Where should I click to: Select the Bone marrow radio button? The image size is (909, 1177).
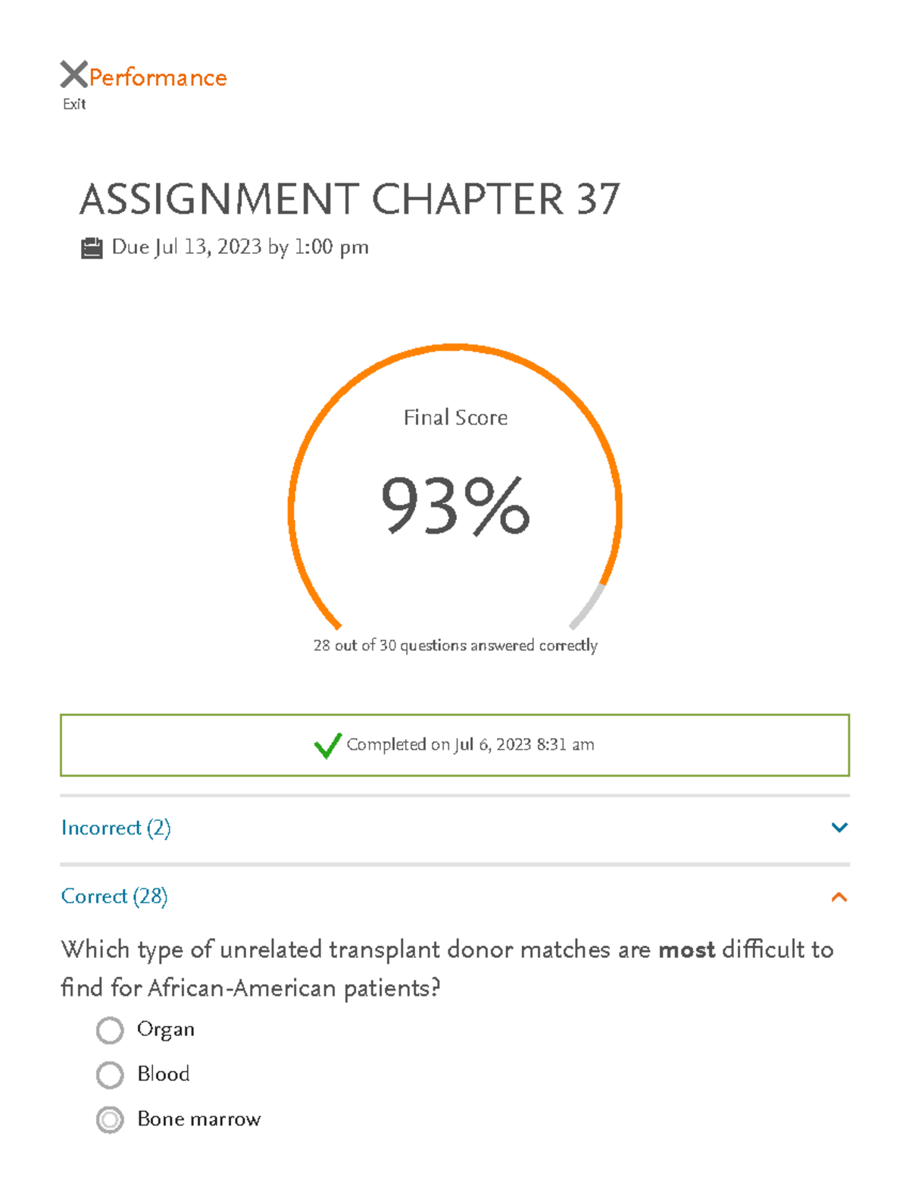pyautogui.click(x=110, y=1119)
